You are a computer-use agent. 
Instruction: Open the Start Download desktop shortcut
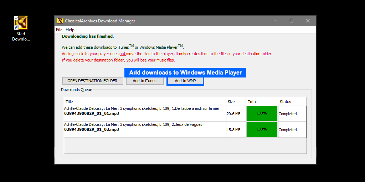coord(21,23)
